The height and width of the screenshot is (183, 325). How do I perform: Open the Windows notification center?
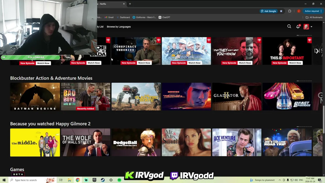(319, 180)
